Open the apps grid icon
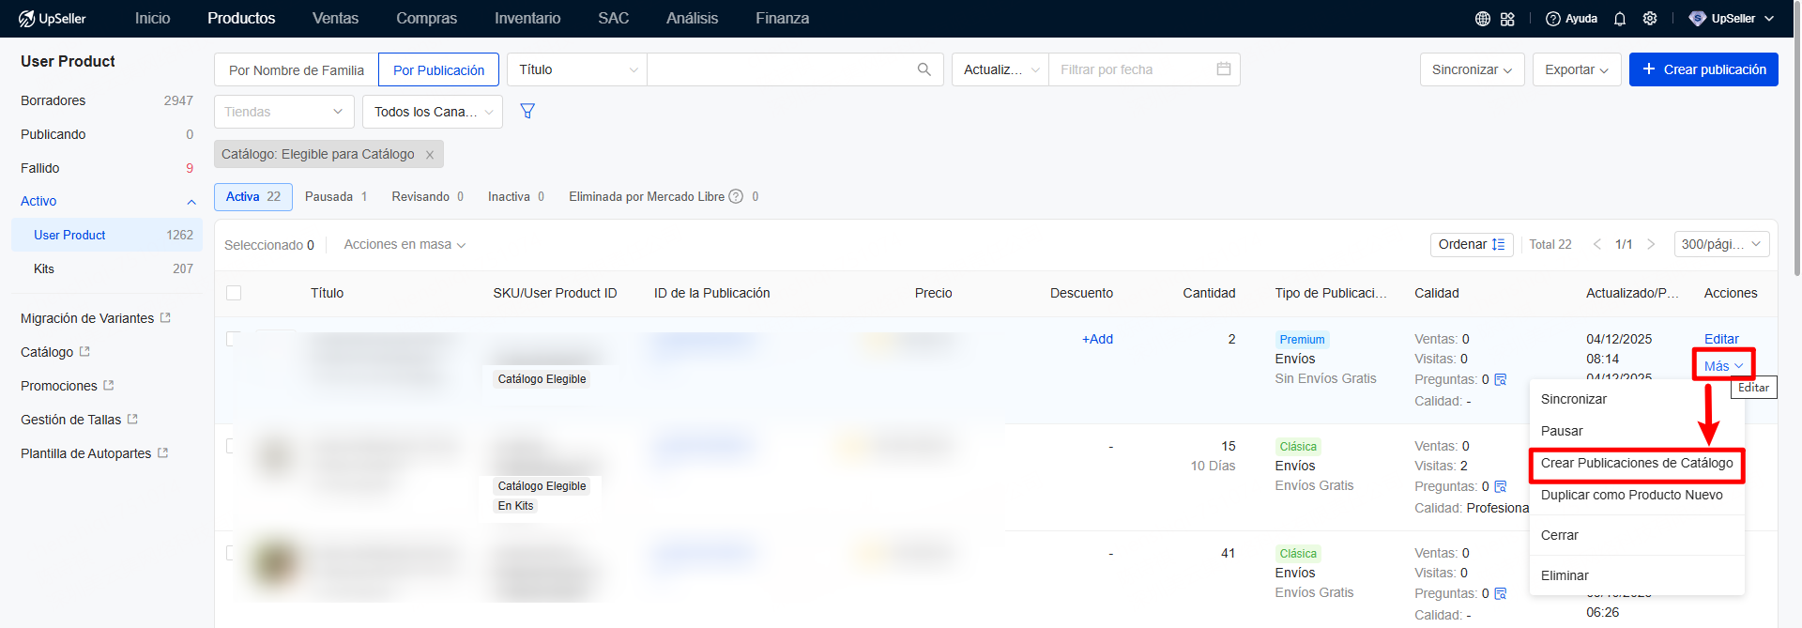The image size is (1802, 628). point(1507,19)
